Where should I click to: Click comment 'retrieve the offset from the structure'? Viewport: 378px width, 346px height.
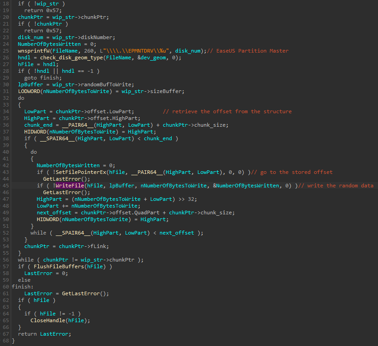click(227, 111)
